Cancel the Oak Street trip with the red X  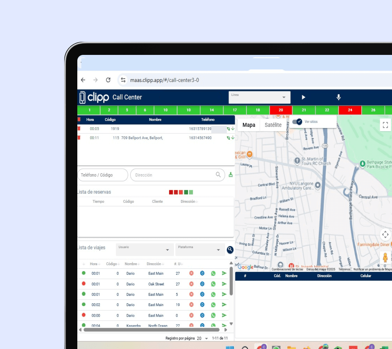[191, 284]
